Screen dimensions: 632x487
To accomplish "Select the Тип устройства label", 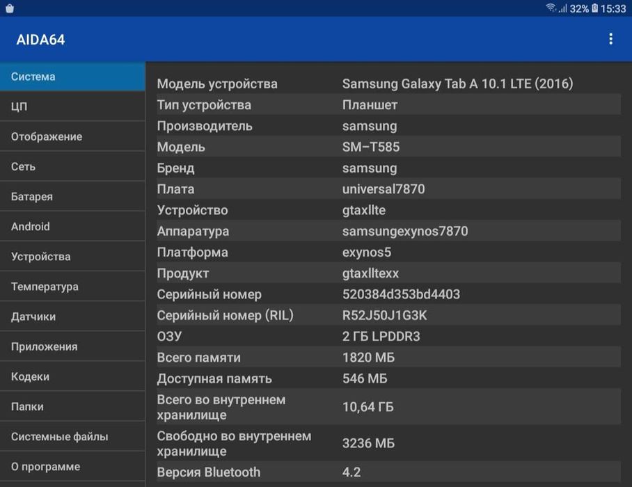I will tap(204, 105).
